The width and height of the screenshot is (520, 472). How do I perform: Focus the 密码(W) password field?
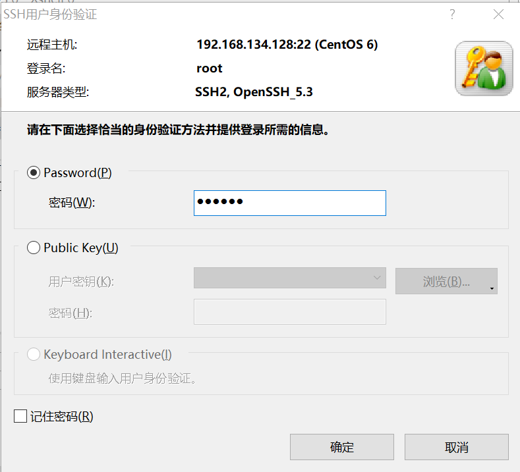[x=290, y=203]
